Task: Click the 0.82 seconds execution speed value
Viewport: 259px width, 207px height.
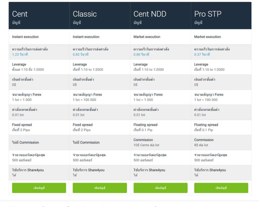Action: point(81,55)
